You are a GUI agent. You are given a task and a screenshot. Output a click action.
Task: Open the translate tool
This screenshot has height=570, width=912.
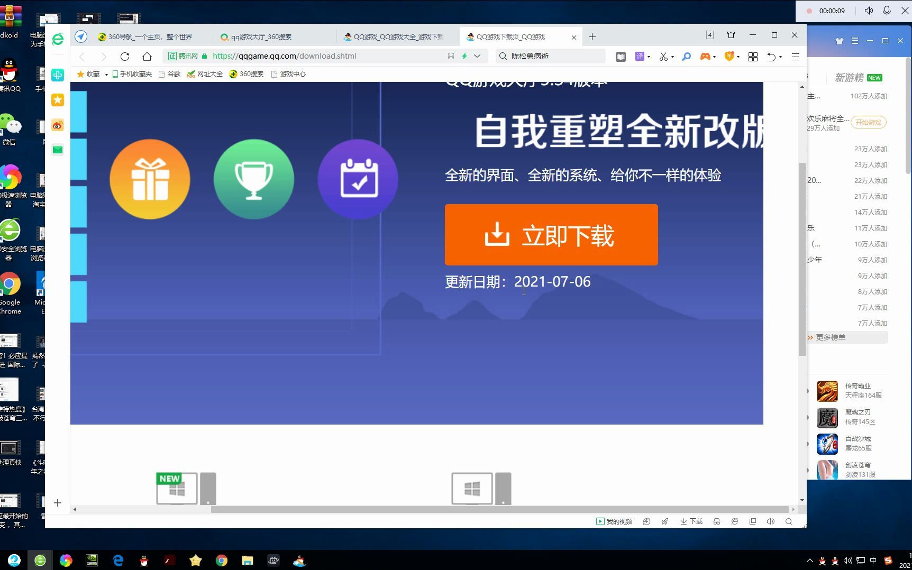(641, 56)
